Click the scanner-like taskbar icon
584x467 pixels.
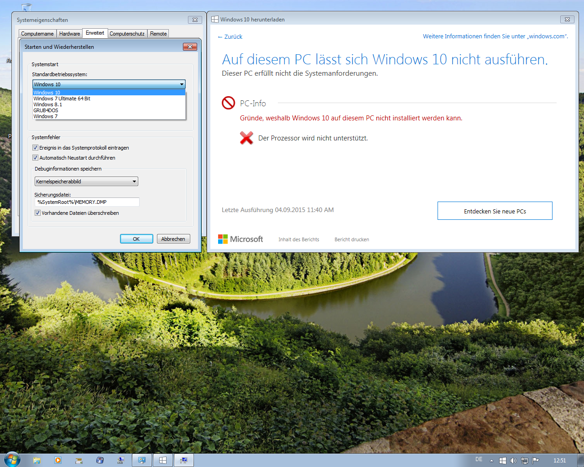click(79, 460)
